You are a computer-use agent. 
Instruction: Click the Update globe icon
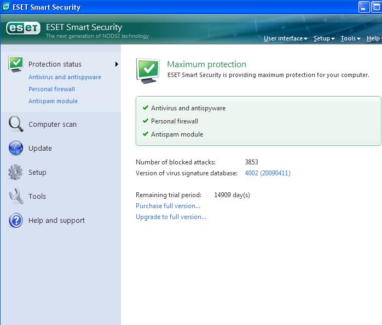16,148
